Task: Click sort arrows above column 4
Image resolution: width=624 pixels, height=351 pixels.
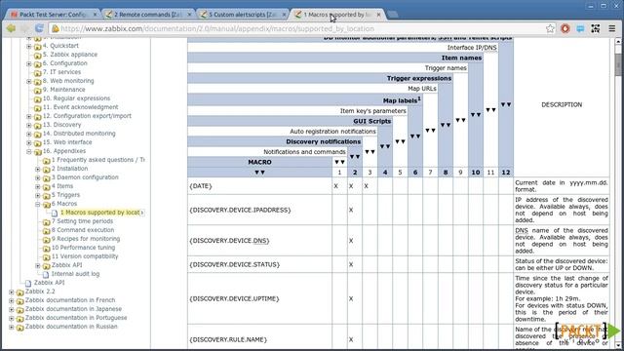Action: click(385, 146)
